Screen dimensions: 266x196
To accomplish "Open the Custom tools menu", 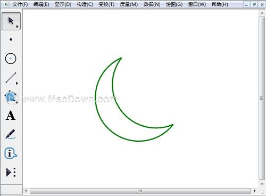I will 11,172.
